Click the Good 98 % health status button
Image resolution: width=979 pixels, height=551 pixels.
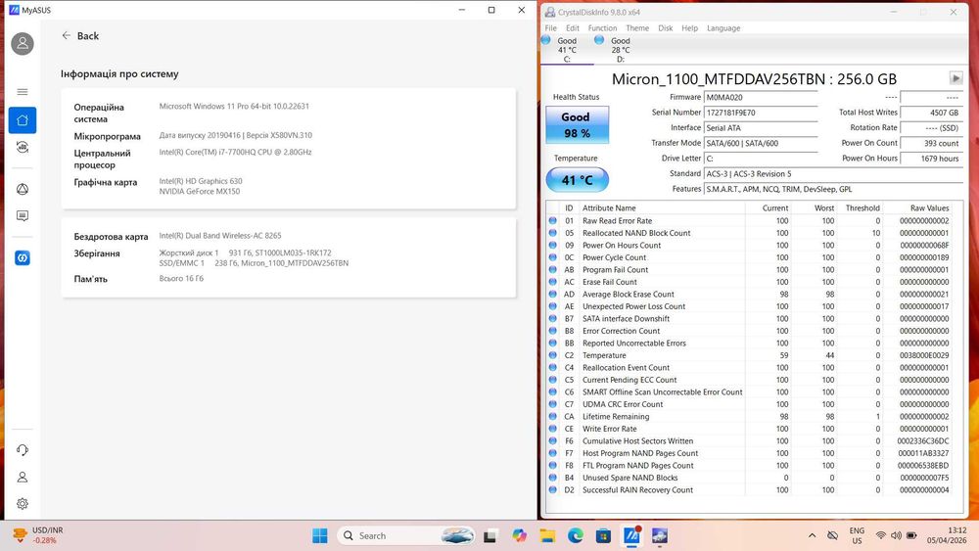pyautogui.click(x=577, y=125)
